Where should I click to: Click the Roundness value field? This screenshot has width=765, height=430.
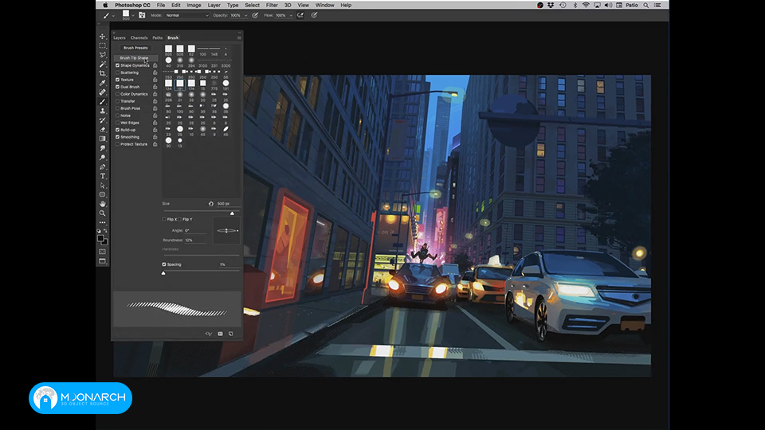pyautogui.click(x=195, y=240)
